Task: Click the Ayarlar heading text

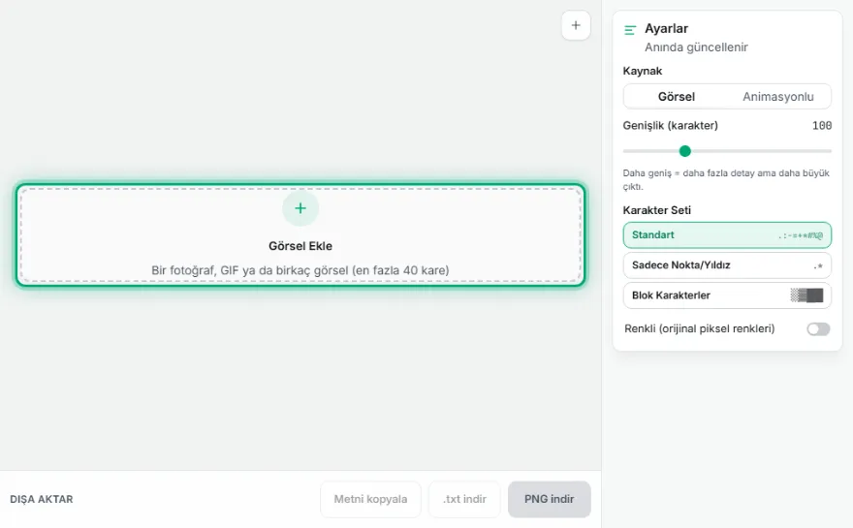Action: [x=667, y=28]
